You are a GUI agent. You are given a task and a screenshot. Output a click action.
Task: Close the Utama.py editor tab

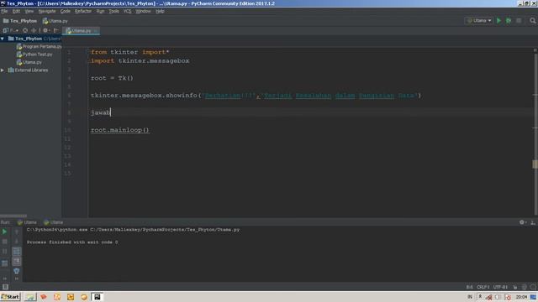click(x=95, y=31)
